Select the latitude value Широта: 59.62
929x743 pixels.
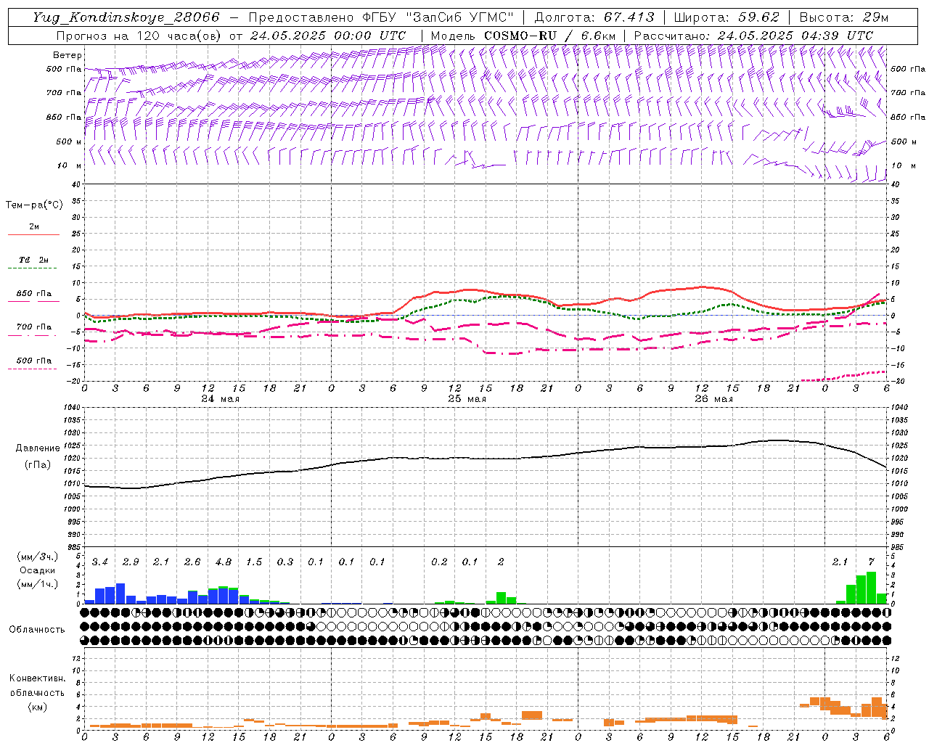point(727,17)
